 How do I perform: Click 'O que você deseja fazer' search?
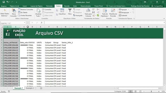click(116, 6)
